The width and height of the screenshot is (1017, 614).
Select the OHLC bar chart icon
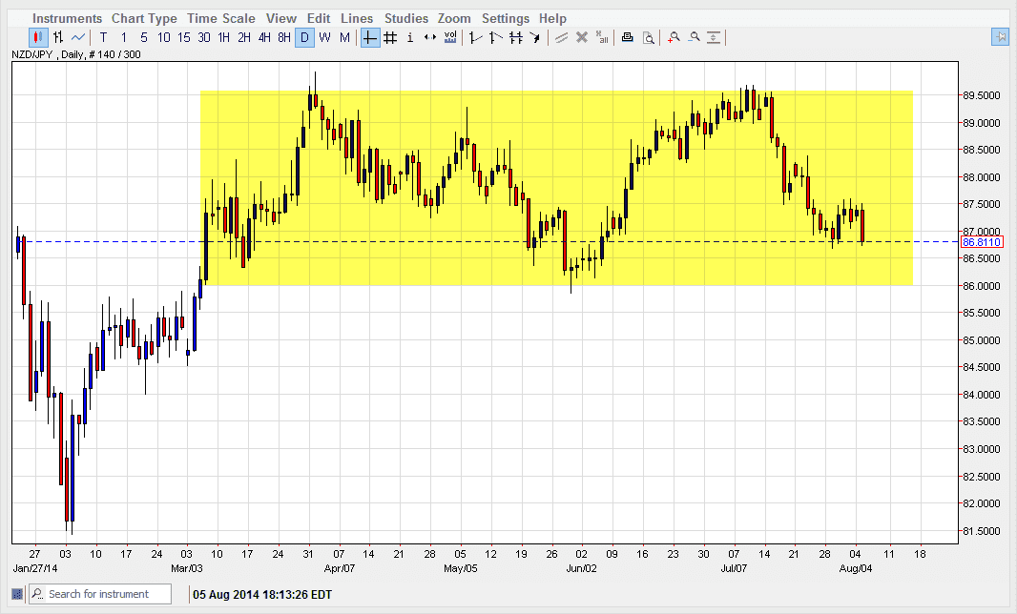(58, 37)
